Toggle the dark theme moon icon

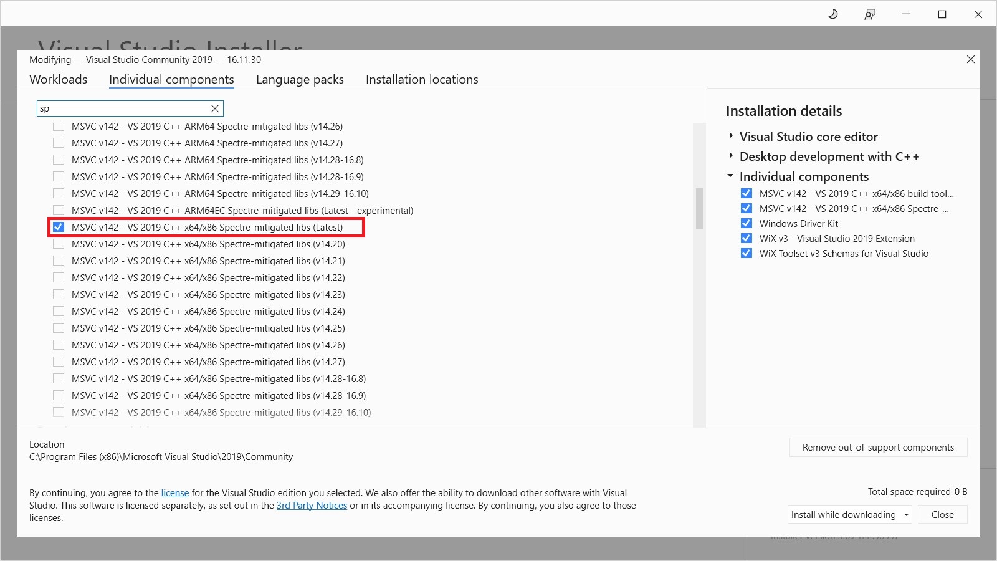pyautogui.click(x=833, y=13)
